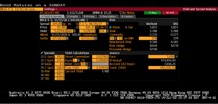Expand the benchmark treasury T 3 ¼ dropdown
The image size is (218, 104).
(x=107, y=24)
